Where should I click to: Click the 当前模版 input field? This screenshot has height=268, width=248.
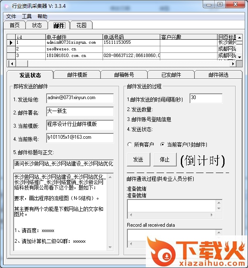80,125
